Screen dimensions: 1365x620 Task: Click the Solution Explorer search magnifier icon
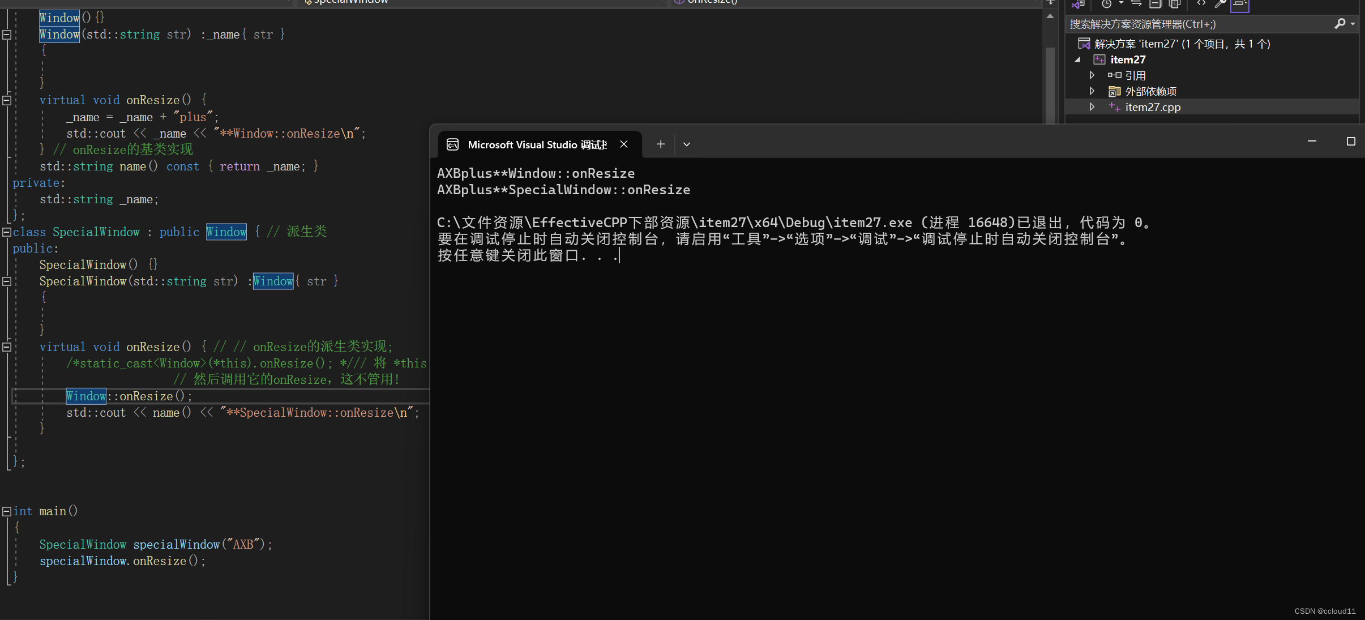pyautogui.click(x=1340, y=24)
